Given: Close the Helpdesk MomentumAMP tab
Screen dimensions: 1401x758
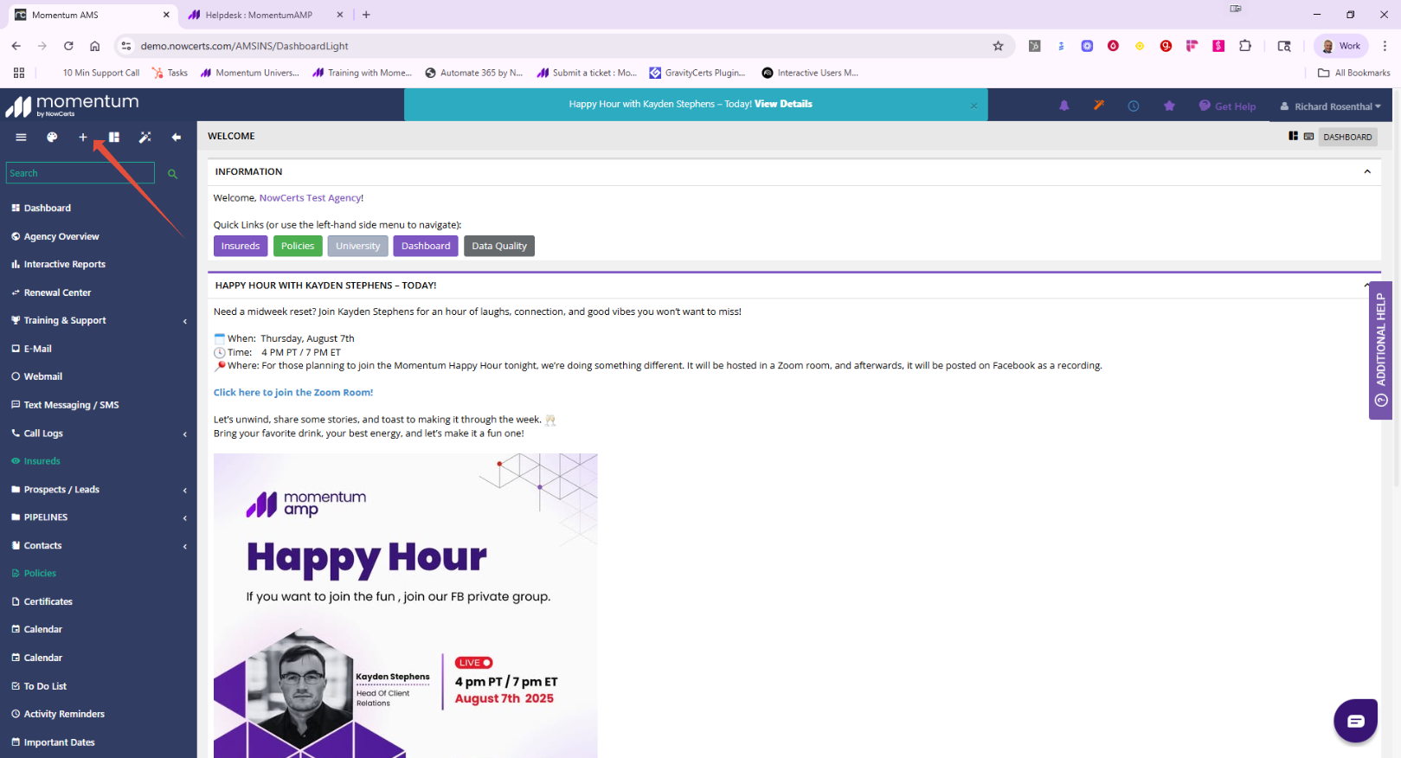Looking at the screenshot, I should (x=339, y=15).
